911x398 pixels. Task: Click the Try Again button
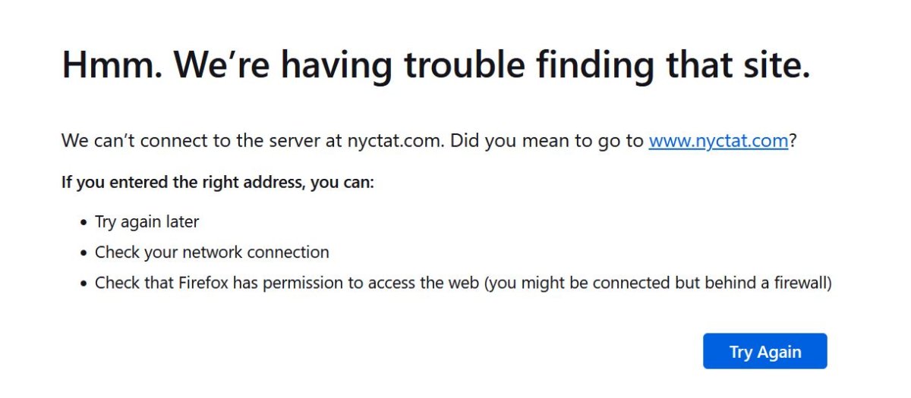[x=764, y=352]
